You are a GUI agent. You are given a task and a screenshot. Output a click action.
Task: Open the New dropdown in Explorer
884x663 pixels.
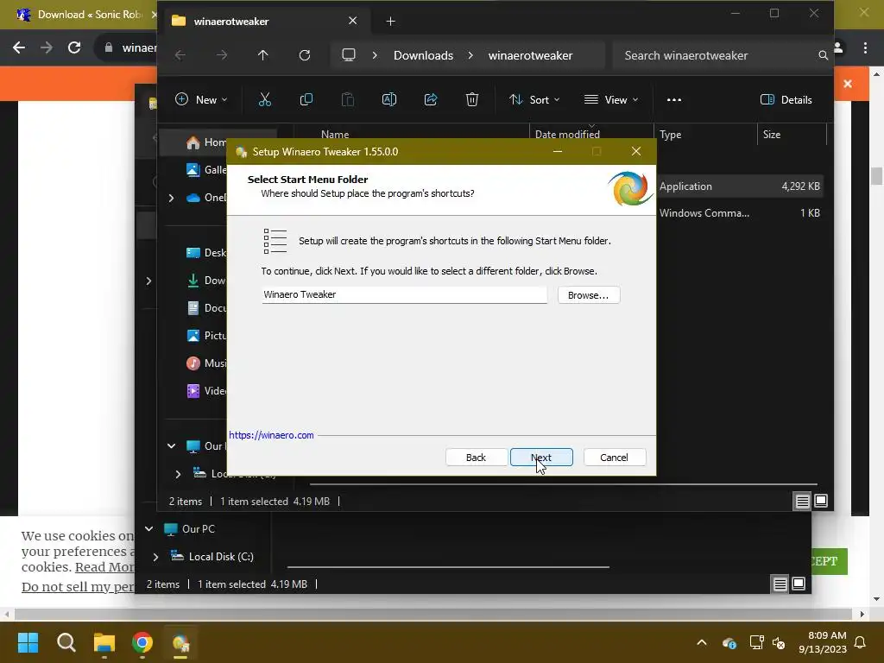[200, 100]
